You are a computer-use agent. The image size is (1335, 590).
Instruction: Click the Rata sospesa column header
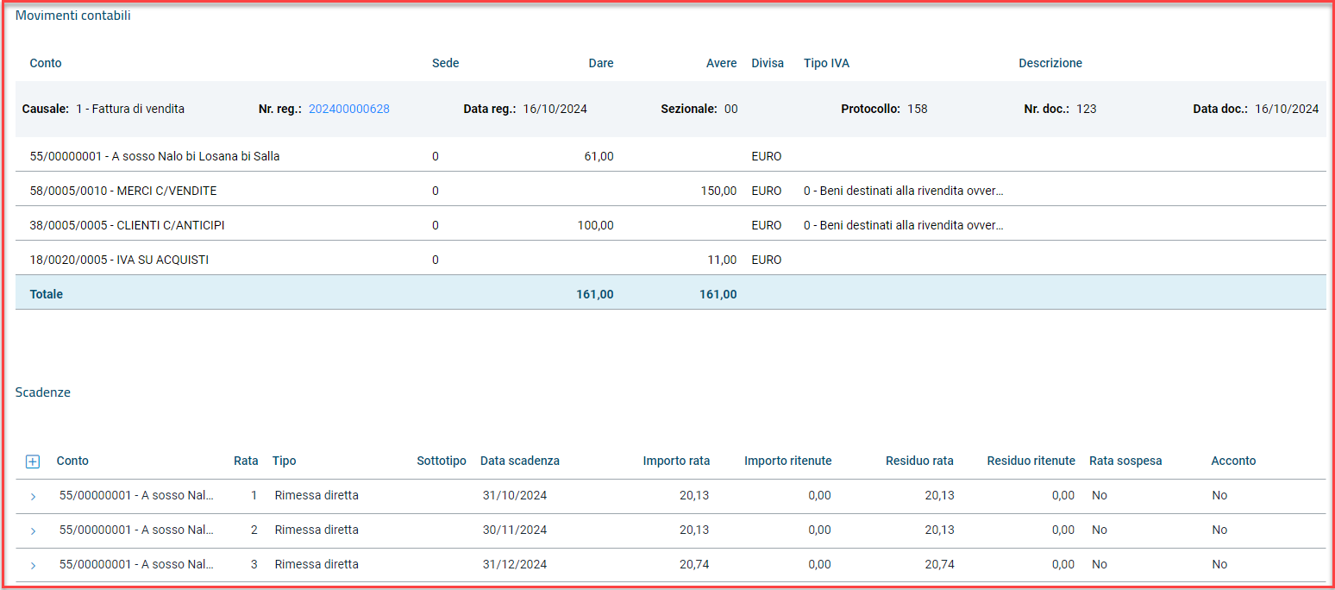pyautogui.click(x=1125, y=461)
